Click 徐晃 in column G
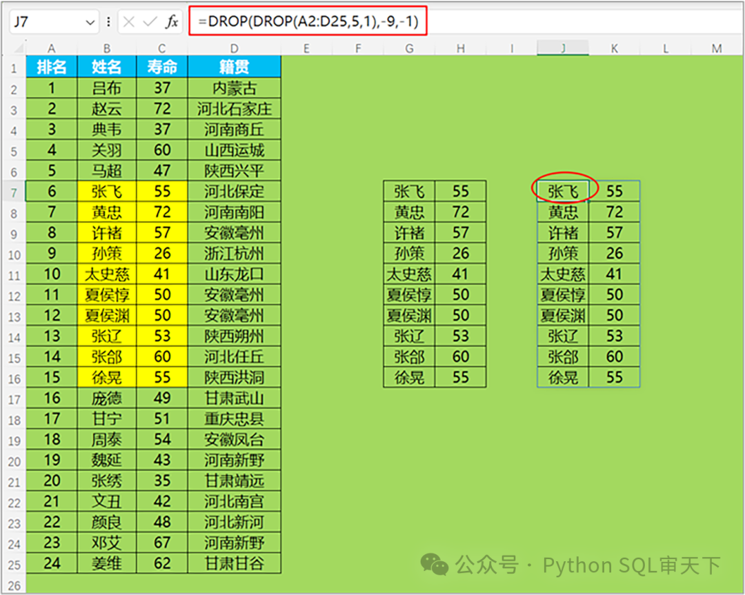 coord(409,377)
